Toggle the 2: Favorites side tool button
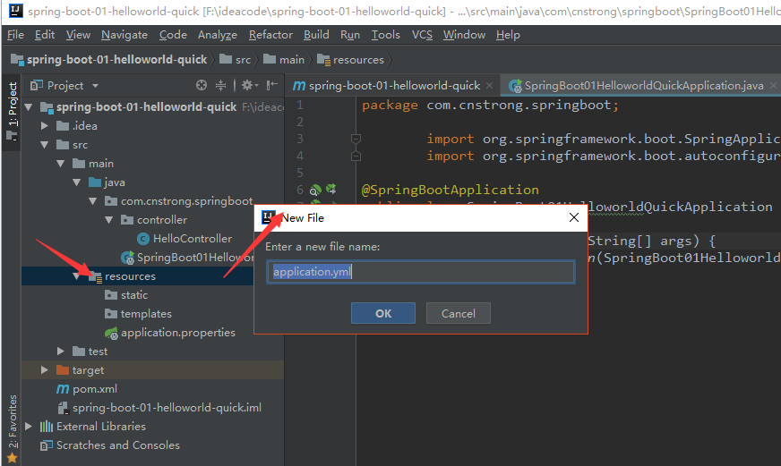Screen dimensions: 781x466 pos(12,422)
